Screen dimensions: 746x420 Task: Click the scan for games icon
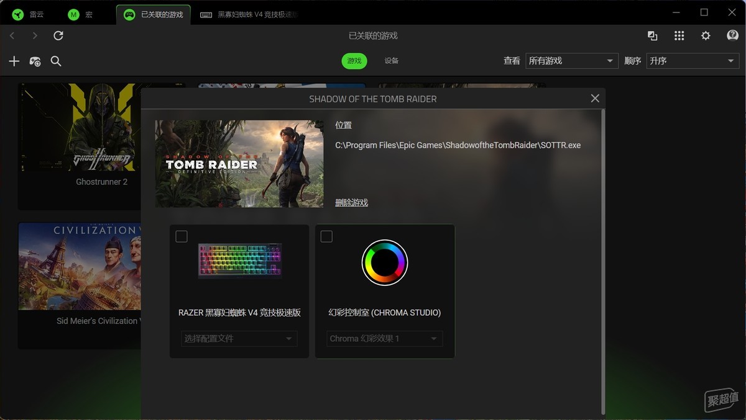click(x=35, y=61)
